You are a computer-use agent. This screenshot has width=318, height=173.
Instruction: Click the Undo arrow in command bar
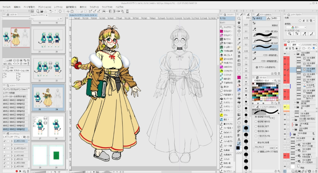[x=51, y=11]
